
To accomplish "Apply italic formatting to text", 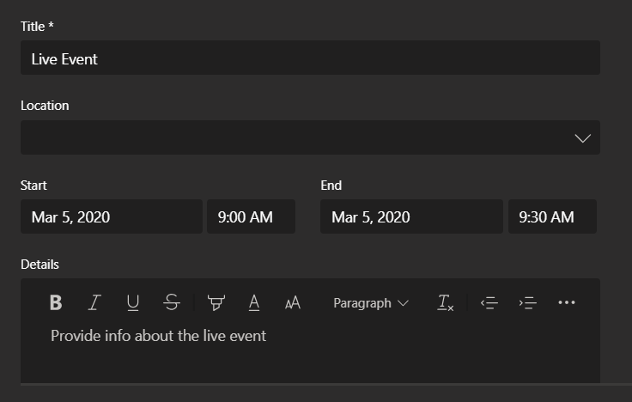I will point(94,302).
